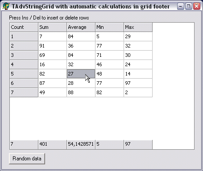Click footer count cell showing 7
Viewport: 203px width, 171px height.
(x=24, y=144)
